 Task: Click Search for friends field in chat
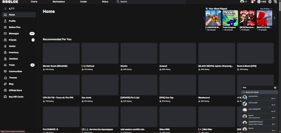click(260, 92)
